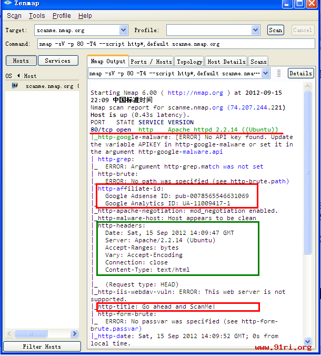Click host list right scroll arrow

point(74,333)
